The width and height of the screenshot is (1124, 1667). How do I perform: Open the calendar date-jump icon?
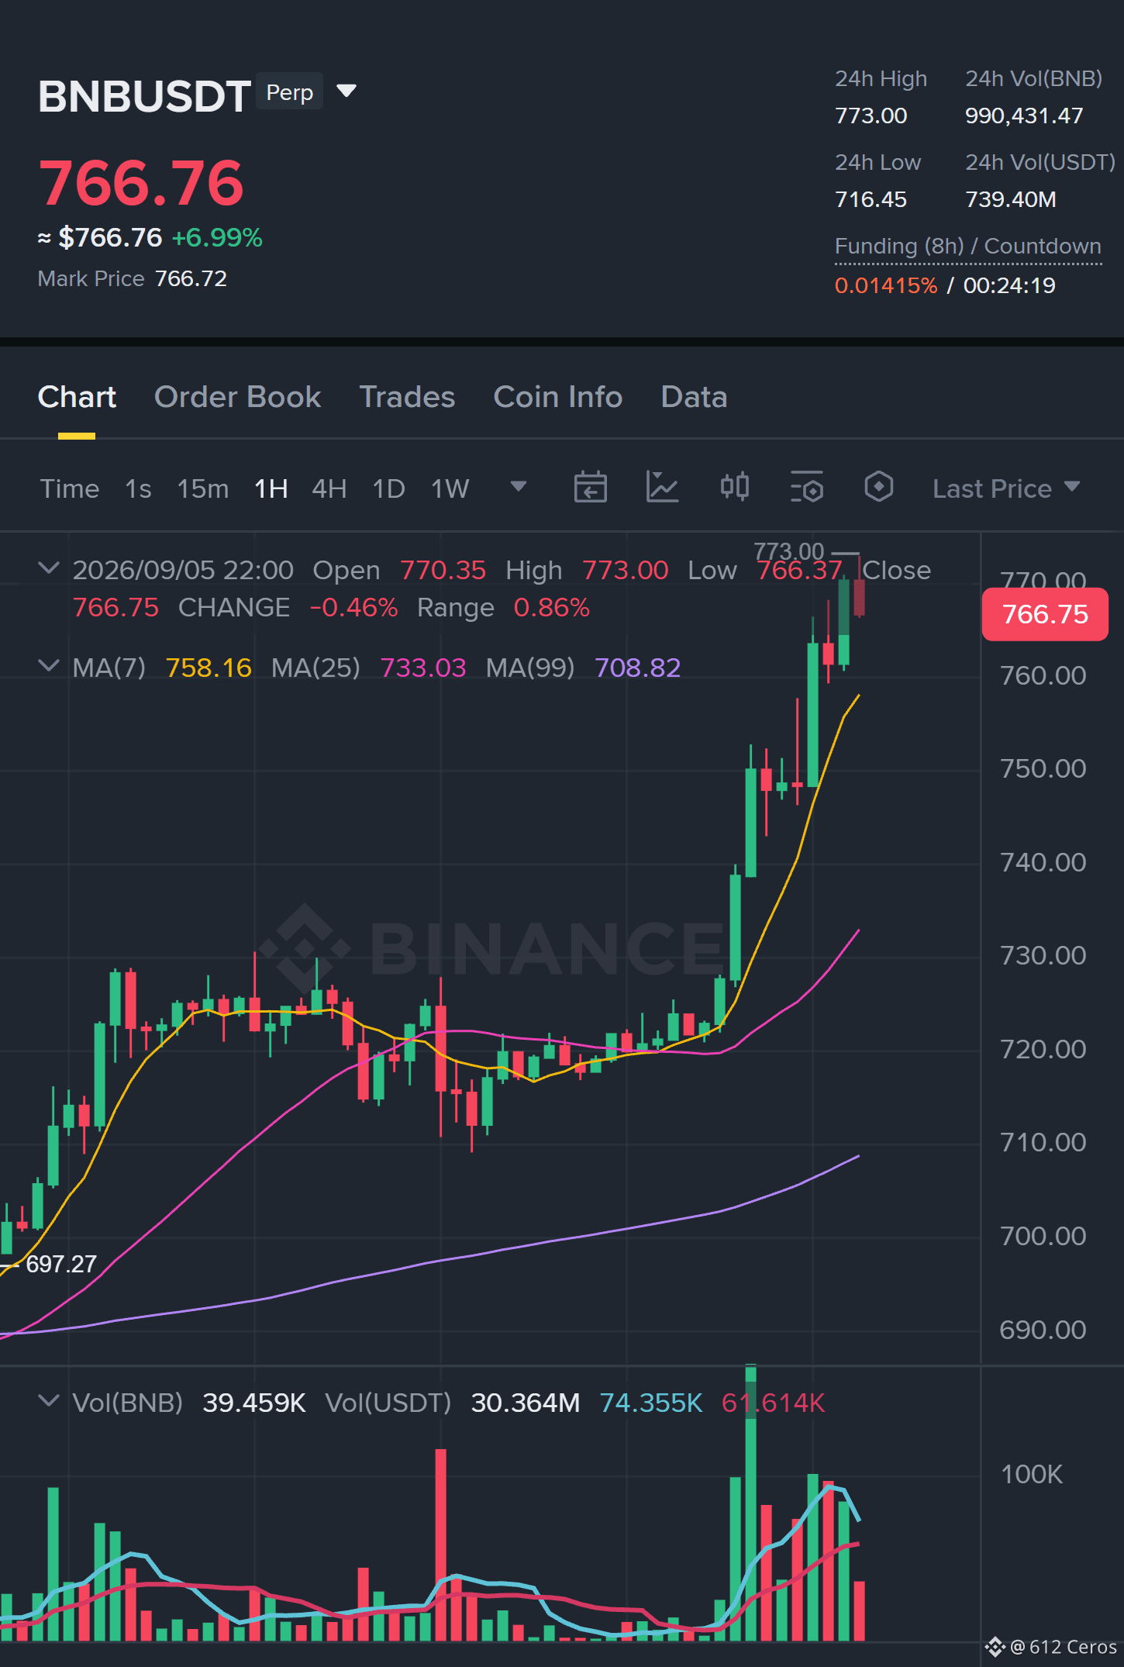(x=590, y=488)
